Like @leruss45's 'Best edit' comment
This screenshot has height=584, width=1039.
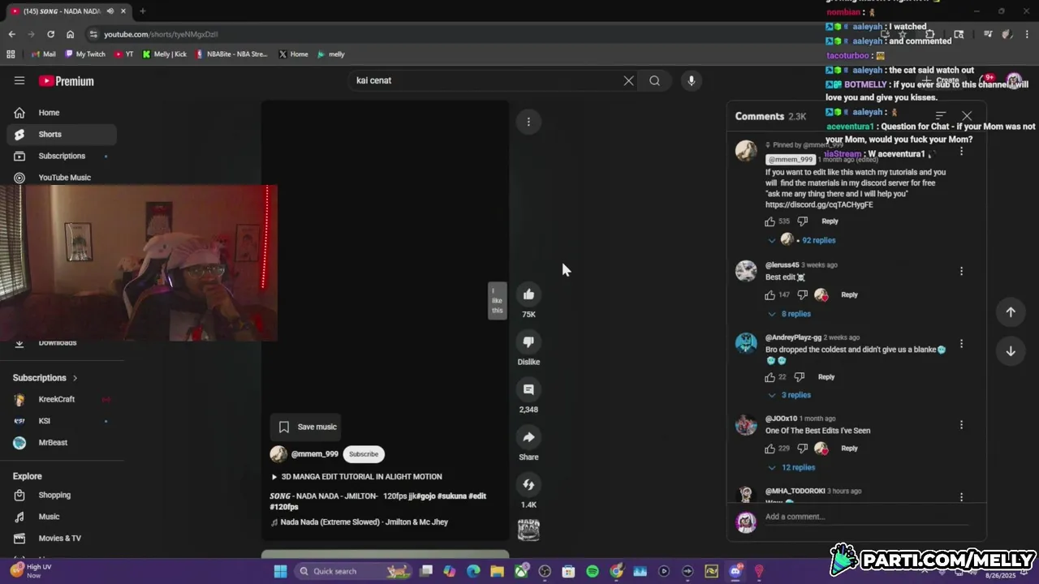pos(770,295)
